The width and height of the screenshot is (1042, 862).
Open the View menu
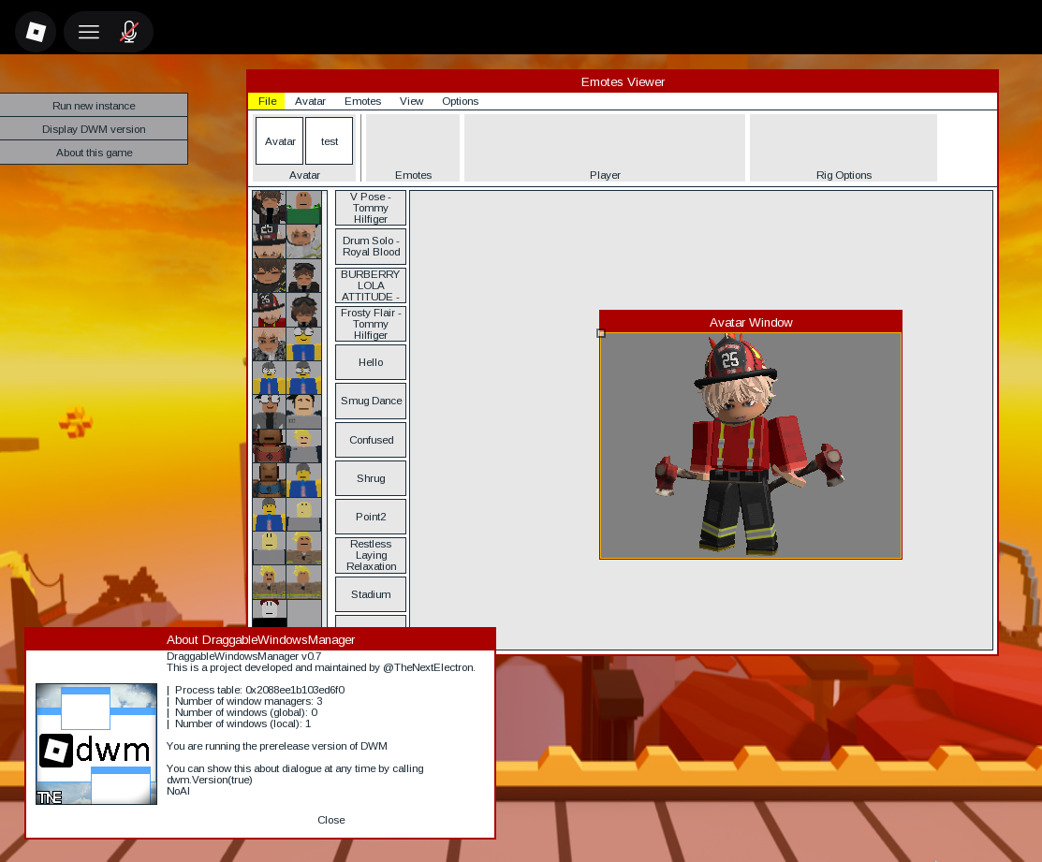coord(411,101)
